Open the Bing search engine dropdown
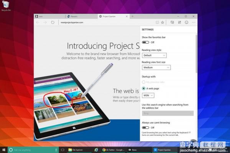 (x=168, y=113)
